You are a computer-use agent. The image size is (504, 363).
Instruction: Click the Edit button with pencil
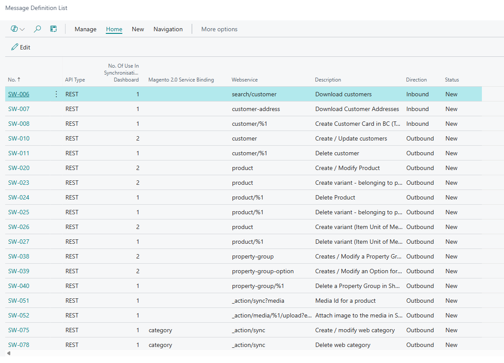tap(20, 47)
